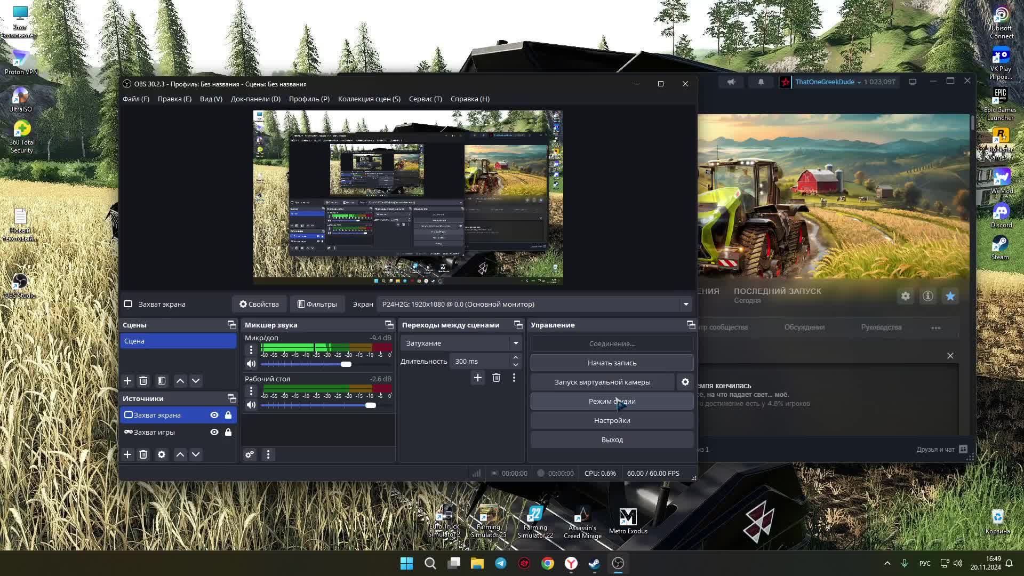The height and width of the screenshot is (576, 1024).
Task: Toggle Режим студии mode
Action: 612,401
